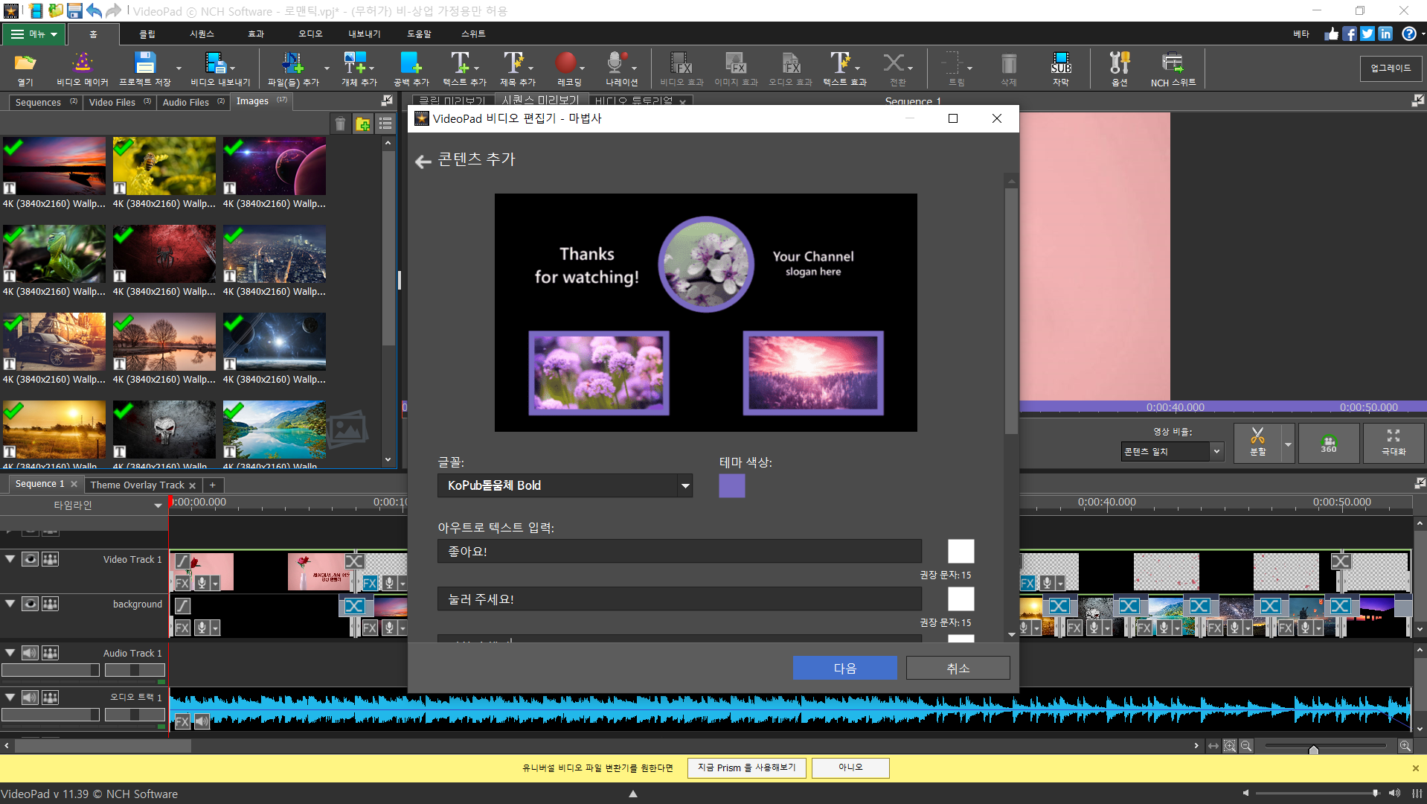Image resolution: width=1427 pixels, height=804 pixels.
Task: Toggle visibility eye of background track
Action: [30, 604]
